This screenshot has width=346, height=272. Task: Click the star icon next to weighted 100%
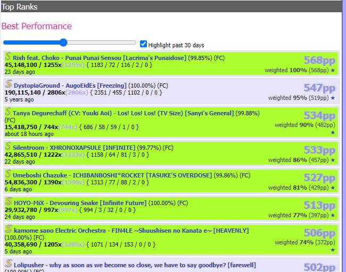pos(333,70)
